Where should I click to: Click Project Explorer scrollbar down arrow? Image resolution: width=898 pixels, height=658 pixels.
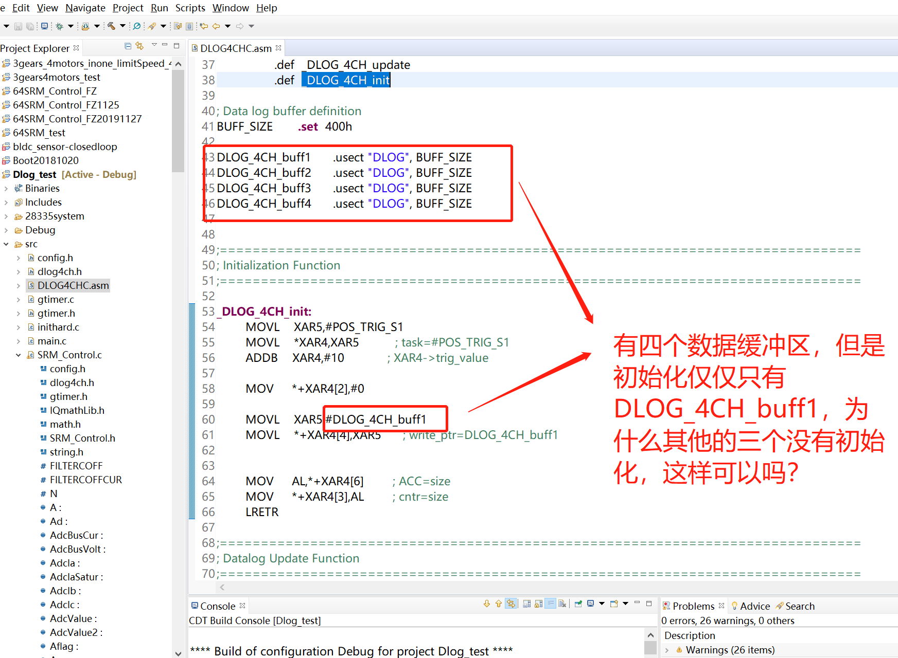tap(178, 653)
